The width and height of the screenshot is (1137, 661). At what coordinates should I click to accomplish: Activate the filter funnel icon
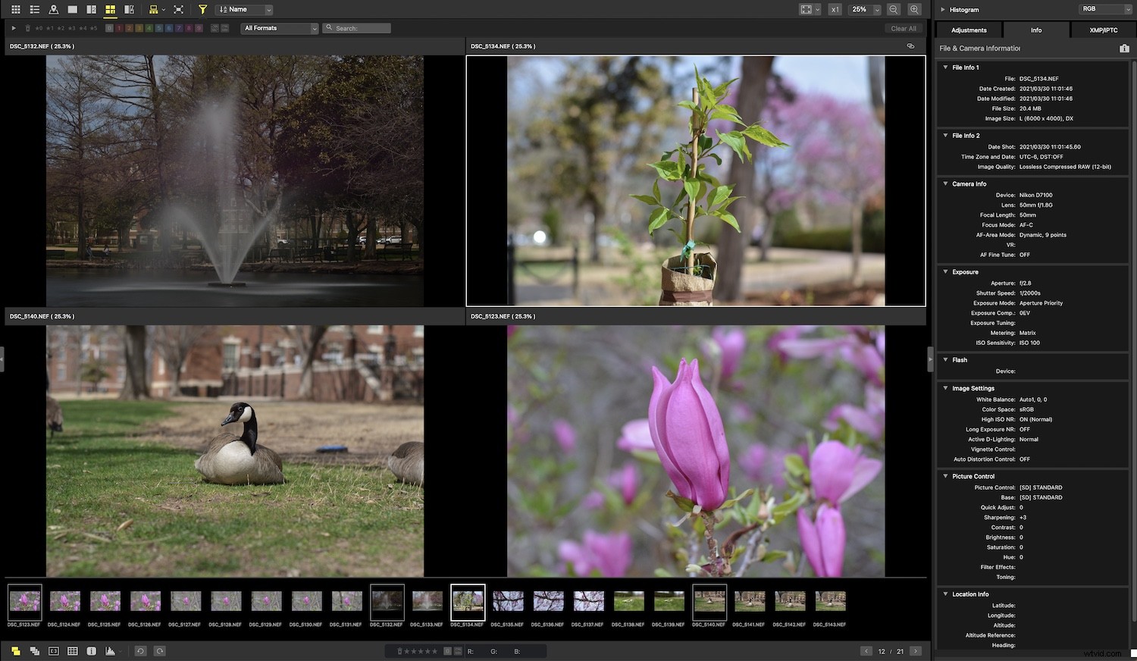(202, 9)
